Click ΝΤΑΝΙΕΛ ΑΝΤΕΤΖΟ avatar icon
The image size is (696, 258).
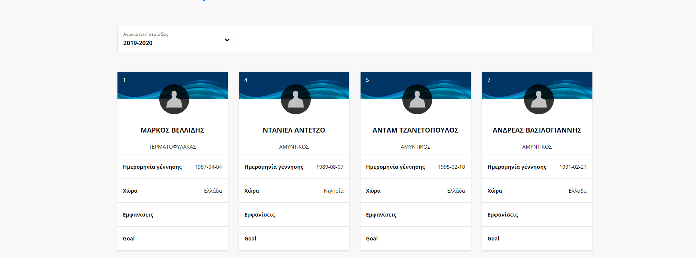[296, 99]
